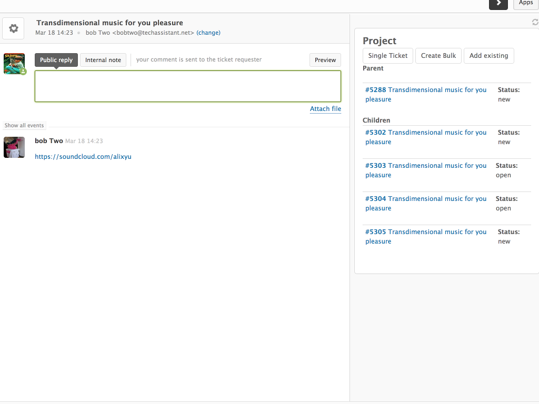
Task: Click the Attach file link
Action: coord(325,109)
